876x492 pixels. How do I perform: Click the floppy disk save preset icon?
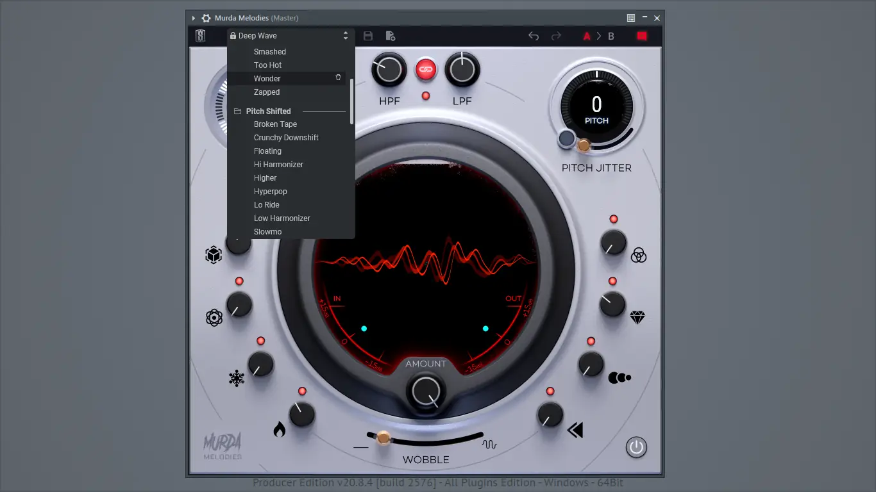[x=368, y=36]
